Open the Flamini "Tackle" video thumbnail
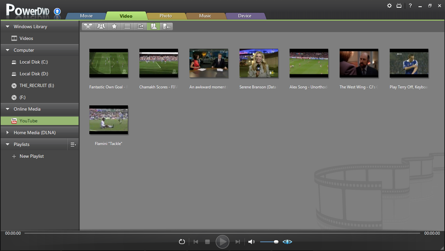The image size is (445, 251). pyautogui.click(x=109, y=120)
